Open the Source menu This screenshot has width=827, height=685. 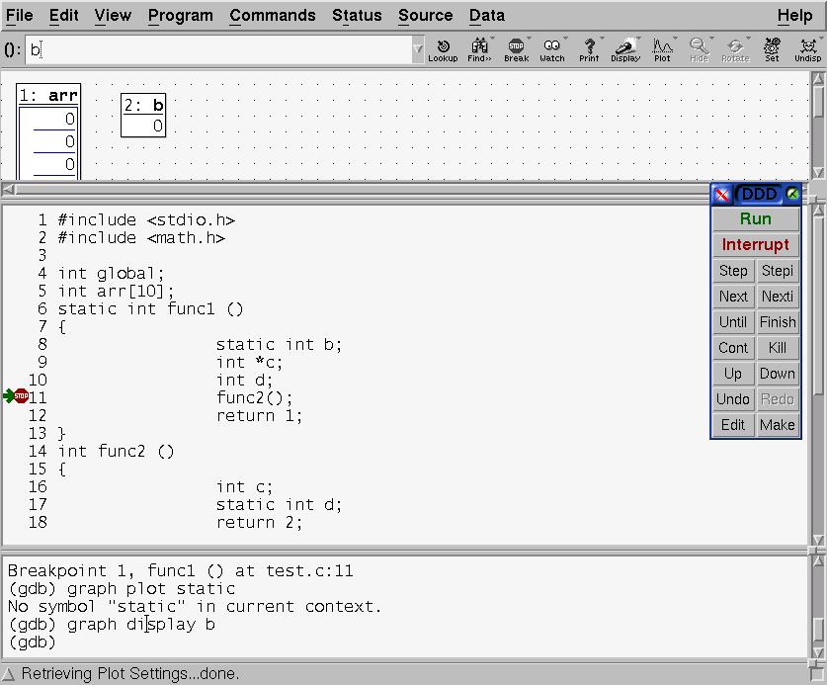(426, 15)
